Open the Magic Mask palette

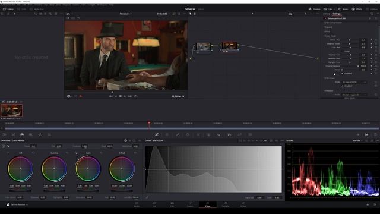(208, 135)
